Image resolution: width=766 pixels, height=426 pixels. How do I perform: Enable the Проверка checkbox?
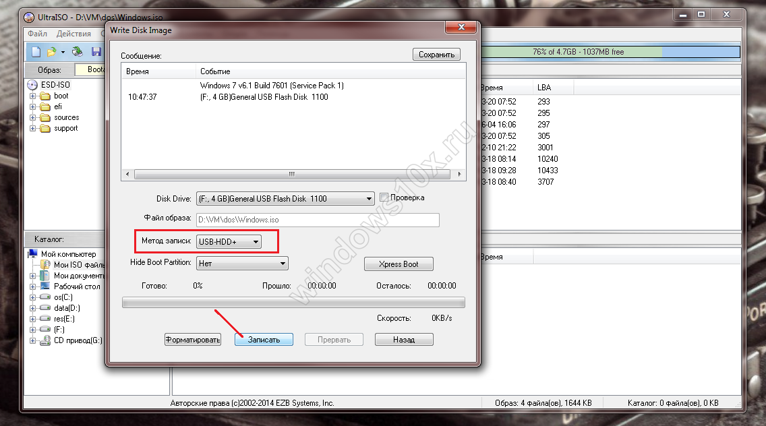tap(384, 197)
